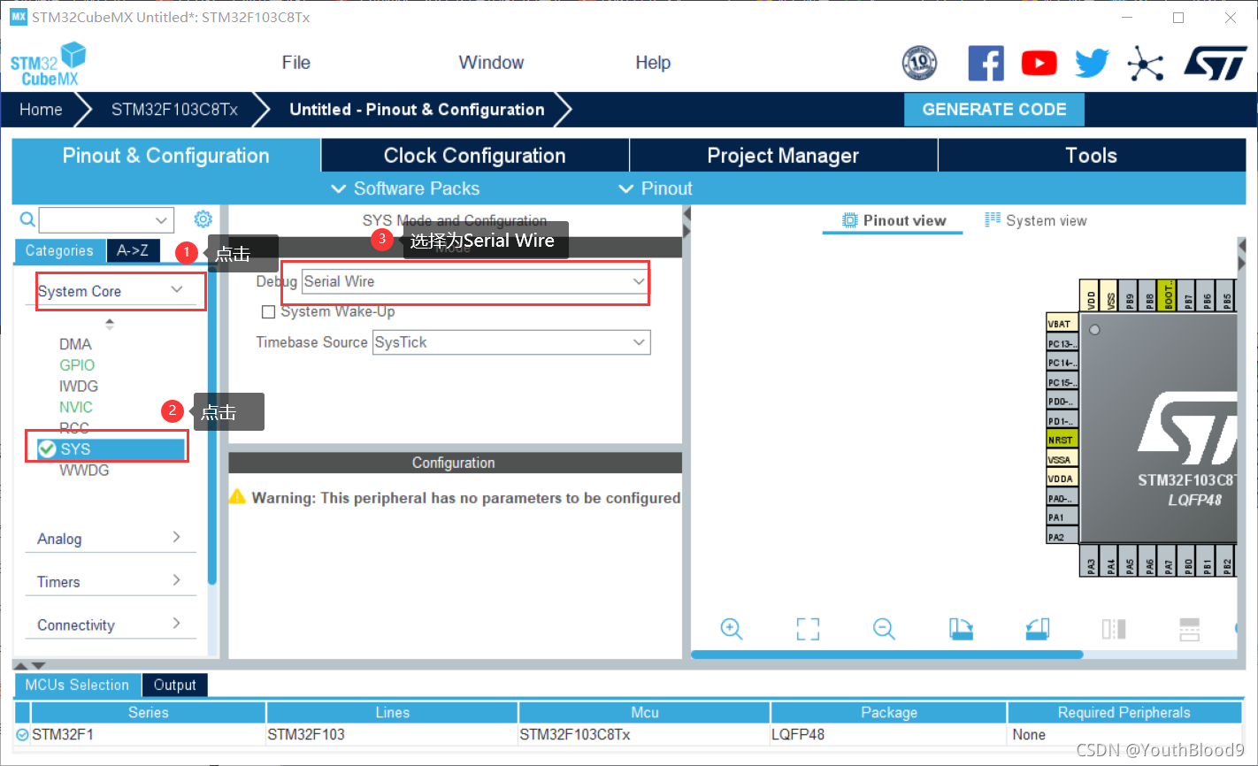This screenshot has width=1258, height=766.
Task: Select the NRST pin on chip
Action: pyautogui.click(x=1062, y=440)
